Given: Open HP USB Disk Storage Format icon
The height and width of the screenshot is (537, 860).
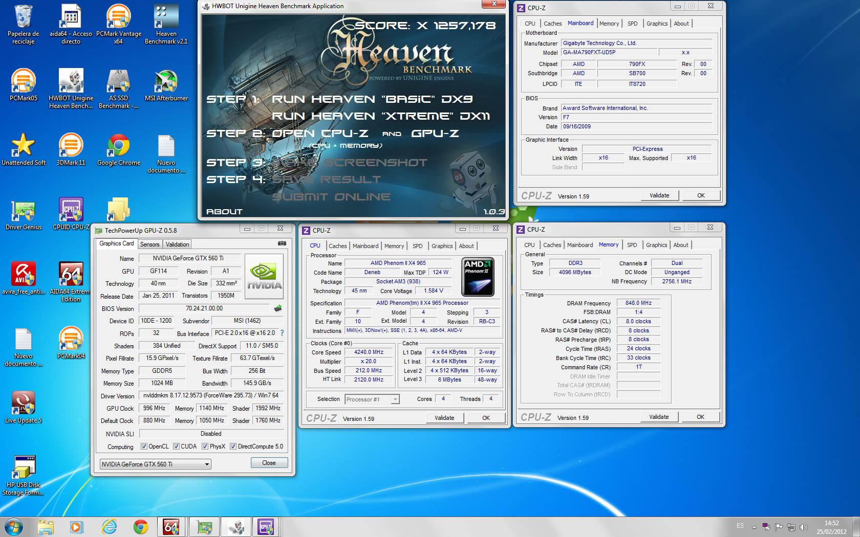Looking at the screenshot, I should tap(23, 475).
